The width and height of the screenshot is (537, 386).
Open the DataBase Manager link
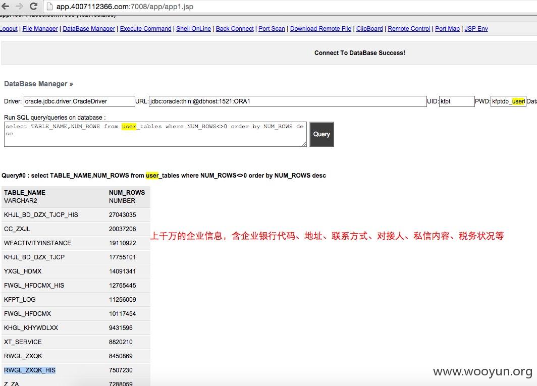point(89,29)
